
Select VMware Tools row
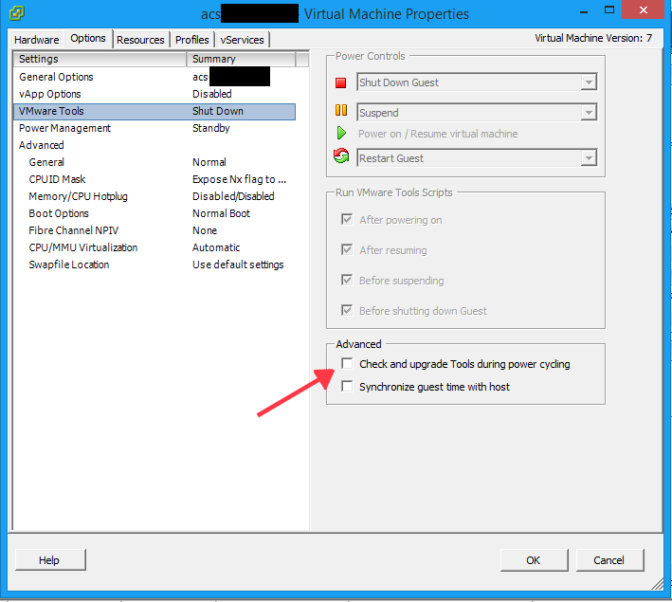[154, 111]
